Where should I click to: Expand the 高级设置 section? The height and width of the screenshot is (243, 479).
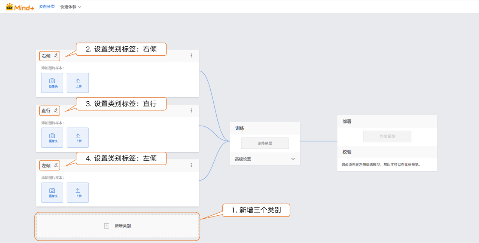tap(265, 159)
